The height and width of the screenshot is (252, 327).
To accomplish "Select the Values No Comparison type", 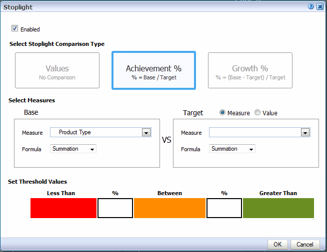I will 57,70.
